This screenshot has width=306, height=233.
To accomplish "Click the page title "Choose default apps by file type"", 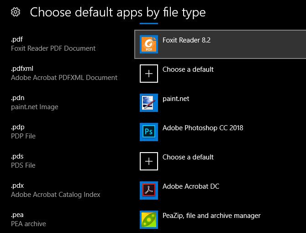I will tap(118, 12).
